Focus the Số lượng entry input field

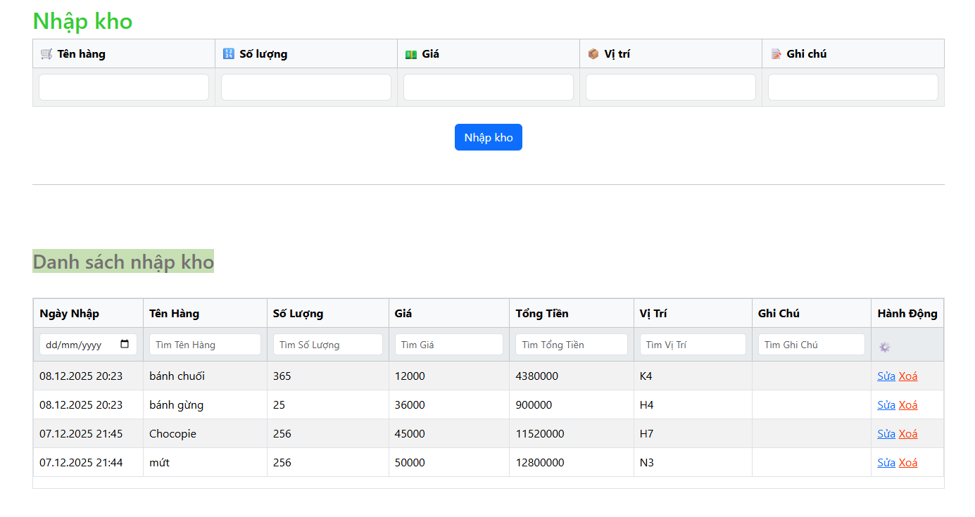coord(306,88)
